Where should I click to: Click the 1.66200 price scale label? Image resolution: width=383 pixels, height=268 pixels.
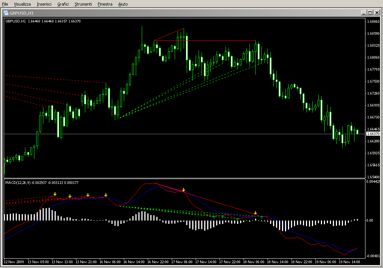(374, 141)
